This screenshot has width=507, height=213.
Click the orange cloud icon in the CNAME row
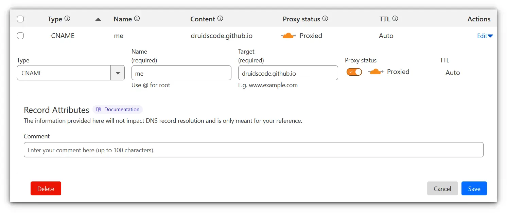[x=288, y=35]
